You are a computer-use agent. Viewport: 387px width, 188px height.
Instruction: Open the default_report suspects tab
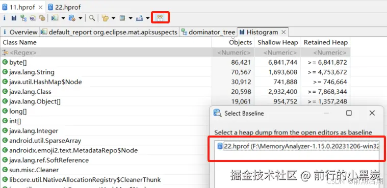(x=109, y=32)
